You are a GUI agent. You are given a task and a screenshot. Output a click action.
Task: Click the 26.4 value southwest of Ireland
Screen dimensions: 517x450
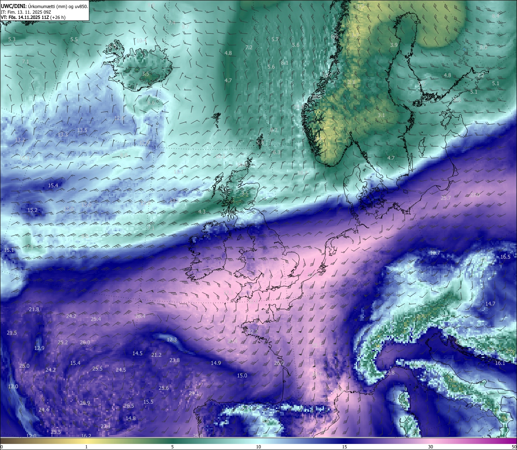tap(140, 316)
